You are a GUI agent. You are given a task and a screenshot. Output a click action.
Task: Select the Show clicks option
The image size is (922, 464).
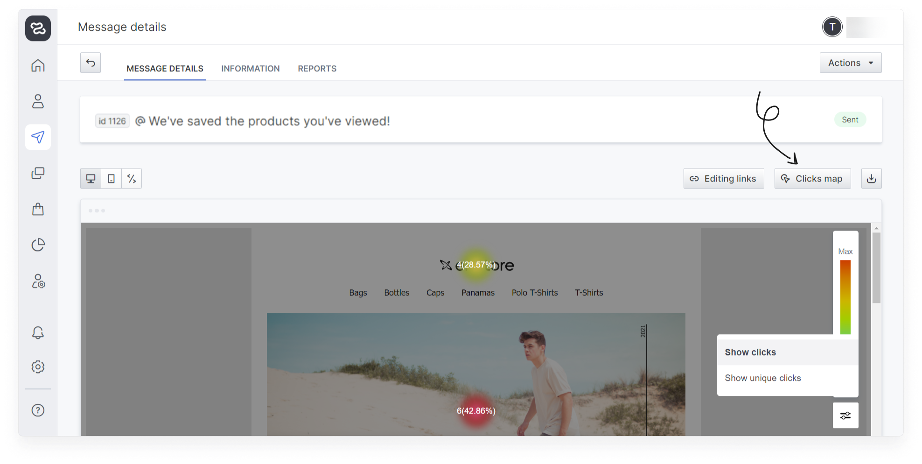pyautogui.click(x=788, y=352)
